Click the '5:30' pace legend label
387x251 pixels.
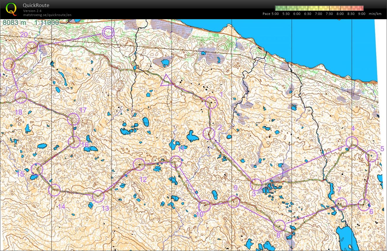(286, 14)
